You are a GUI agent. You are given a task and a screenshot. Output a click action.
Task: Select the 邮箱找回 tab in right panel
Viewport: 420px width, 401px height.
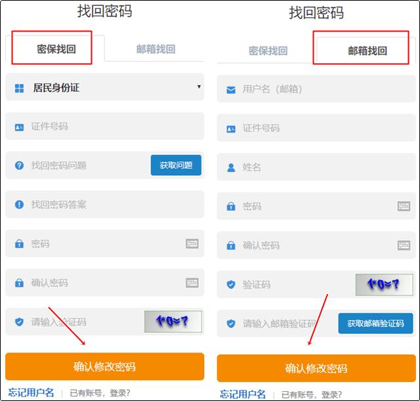367,51
